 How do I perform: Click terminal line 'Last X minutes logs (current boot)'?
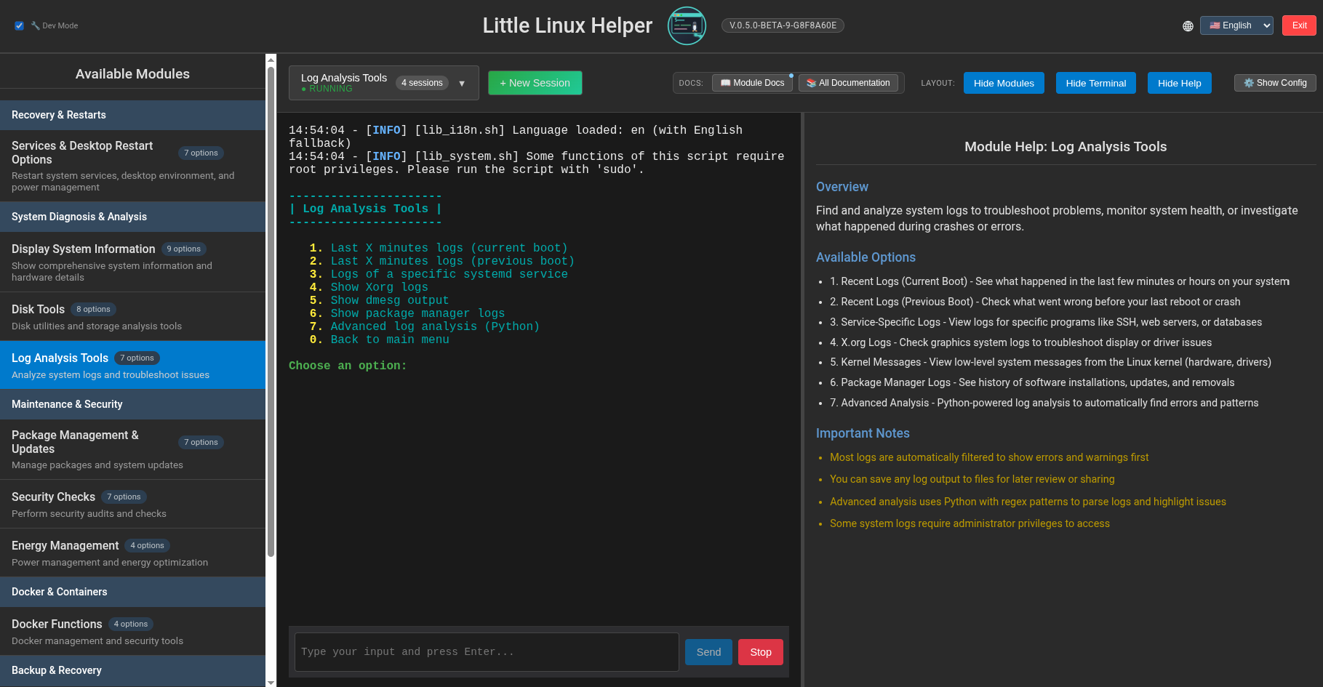449,248
